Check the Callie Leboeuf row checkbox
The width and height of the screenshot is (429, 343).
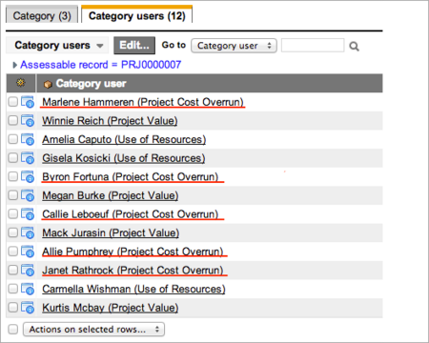pos(12,213)
